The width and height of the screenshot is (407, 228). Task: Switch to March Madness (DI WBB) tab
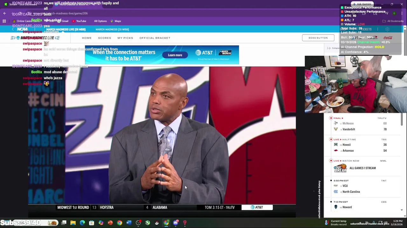[112, 29]
